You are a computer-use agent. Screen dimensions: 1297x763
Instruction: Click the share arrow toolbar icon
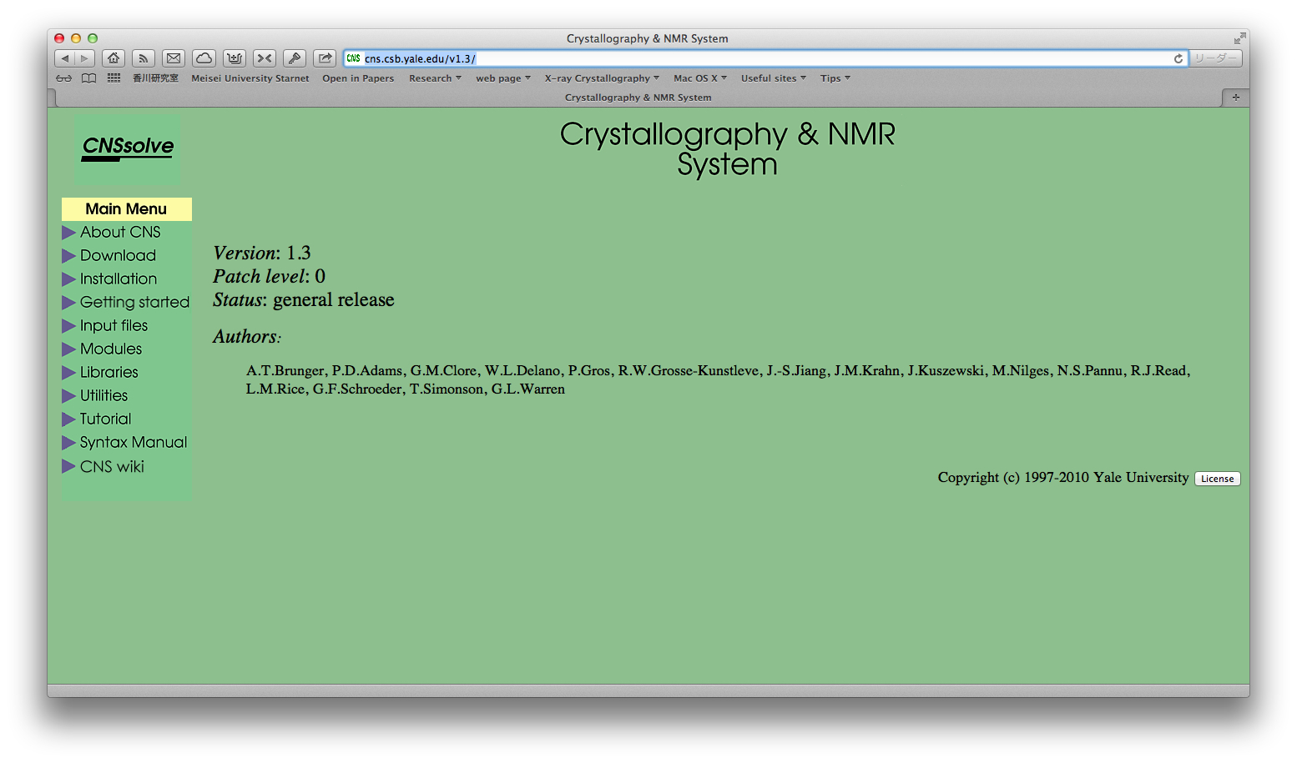point(325,58)
